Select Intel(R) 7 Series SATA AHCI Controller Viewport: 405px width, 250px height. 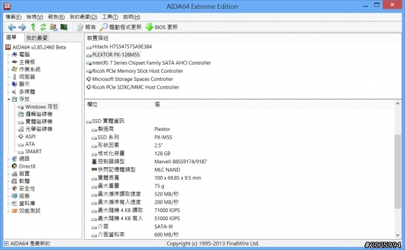coord(149,63)
